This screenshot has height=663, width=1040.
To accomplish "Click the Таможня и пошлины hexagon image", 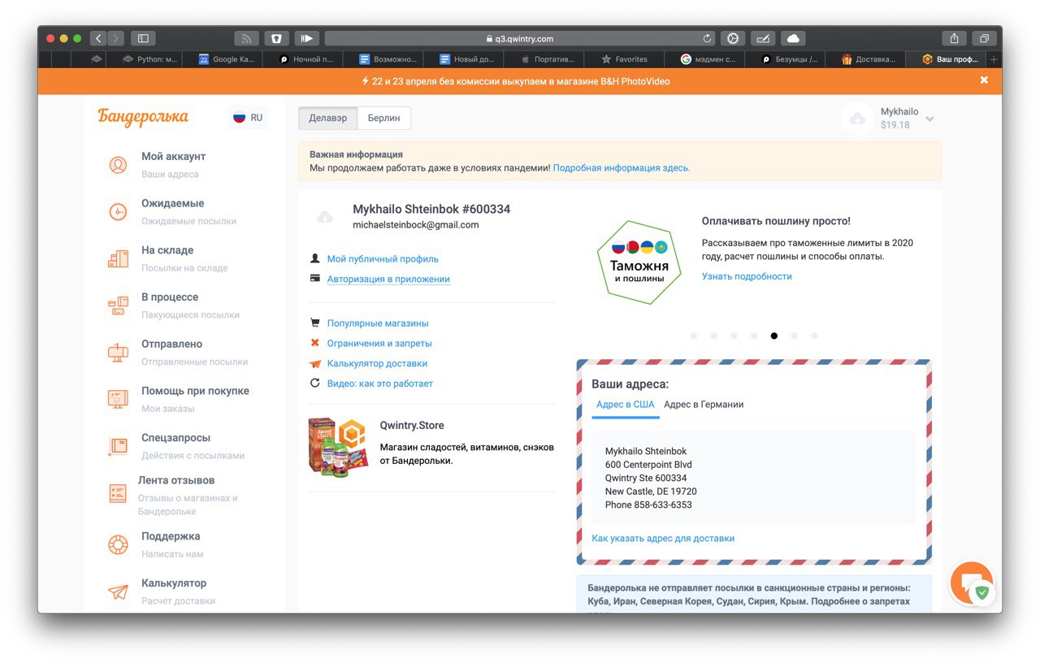I will [639, 262].
